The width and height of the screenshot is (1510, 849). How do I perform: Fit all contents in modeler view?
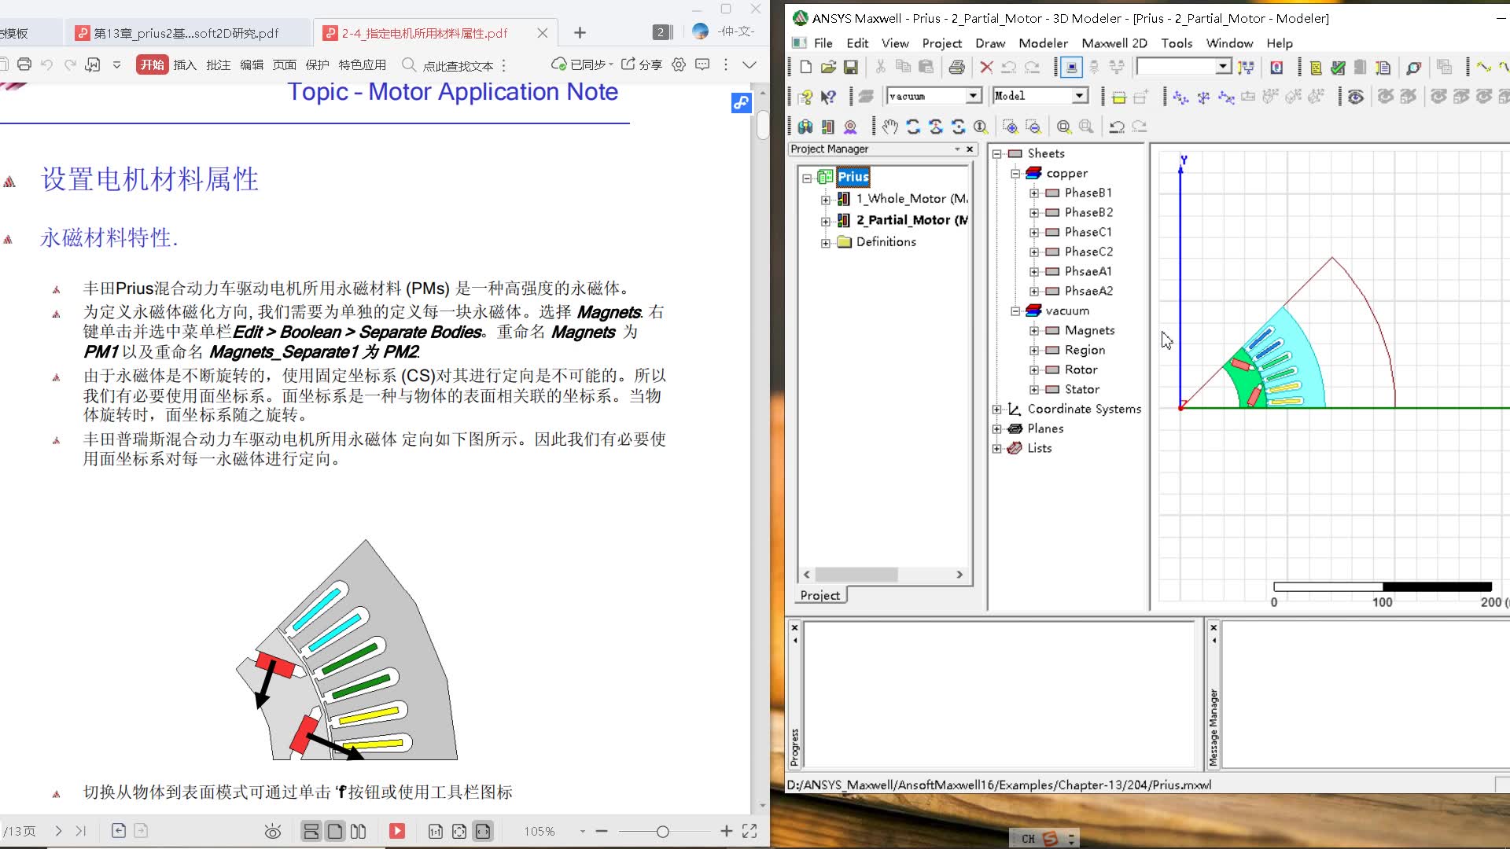tap(1063, 127)
